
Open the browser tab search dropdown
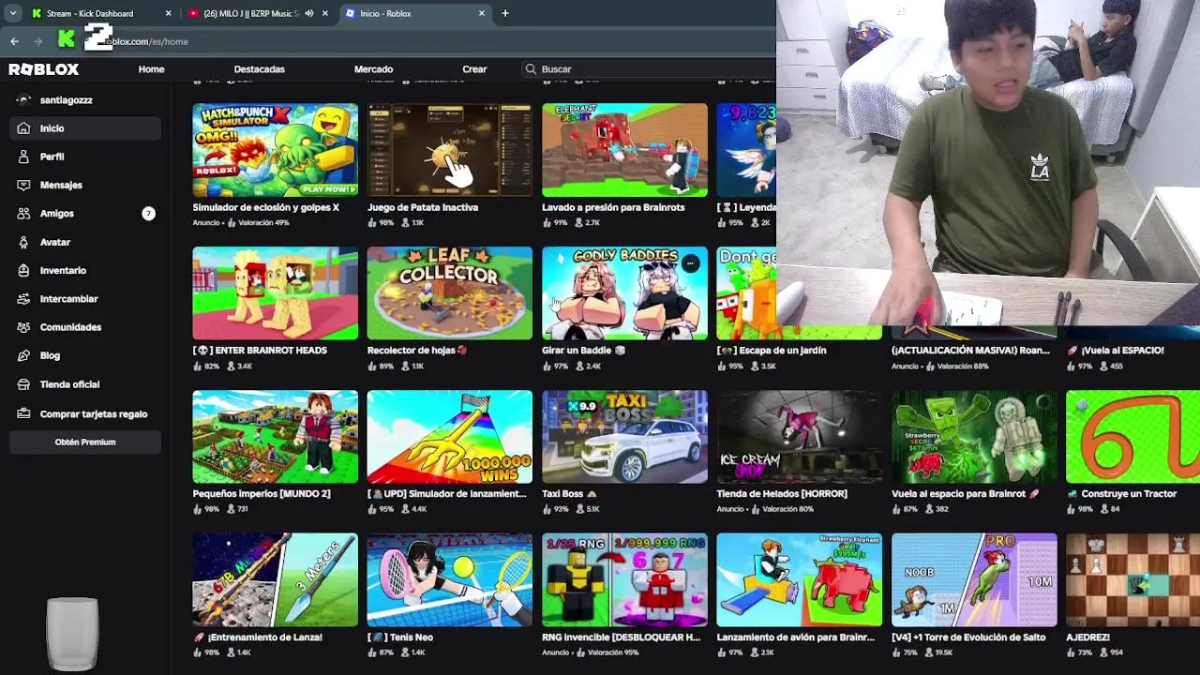point(12,13)
